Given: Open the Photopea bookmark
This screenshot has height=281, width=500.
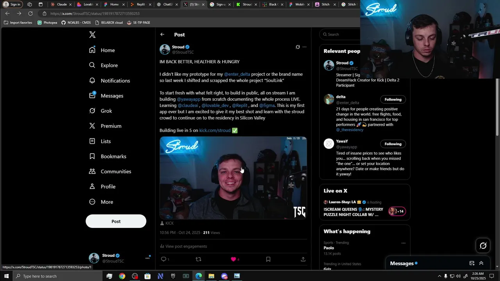Looking at the screenshot, I should [47, 23].
